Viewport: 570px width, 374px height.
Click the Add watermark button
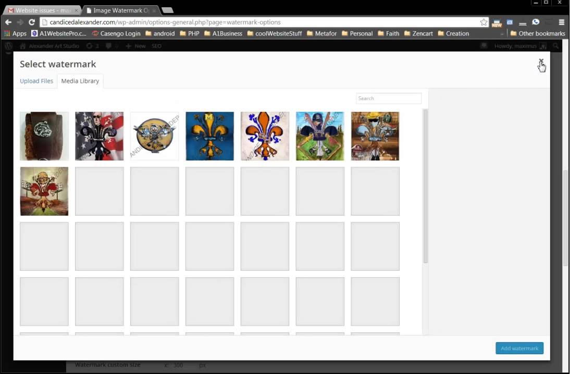coord(519,348)
